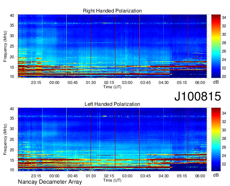Click the "Right Handed Polarization" plot title
The width and height of the screenshot is (230, 186).
point(112,11)
